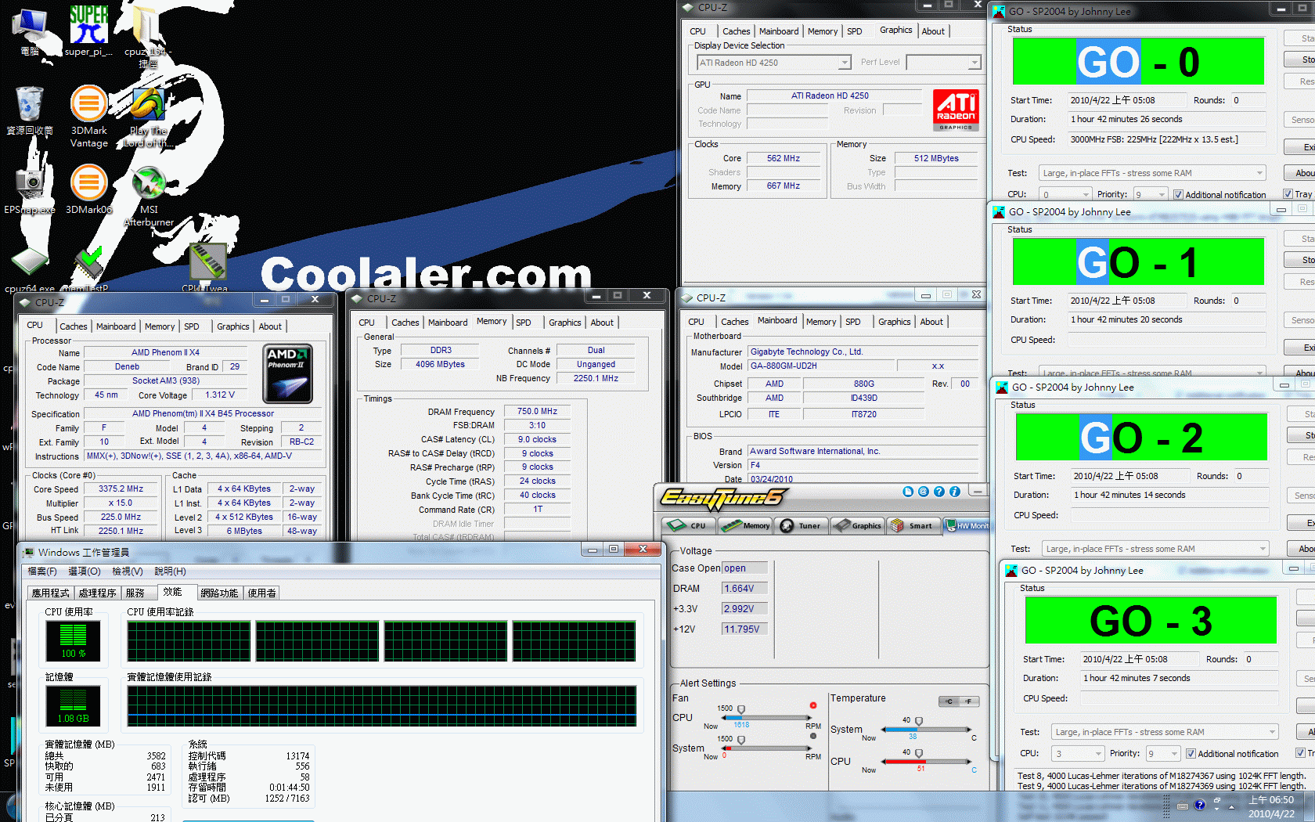Toggle the Tray checkbox in the GO - 3 window

(1305, 753)
